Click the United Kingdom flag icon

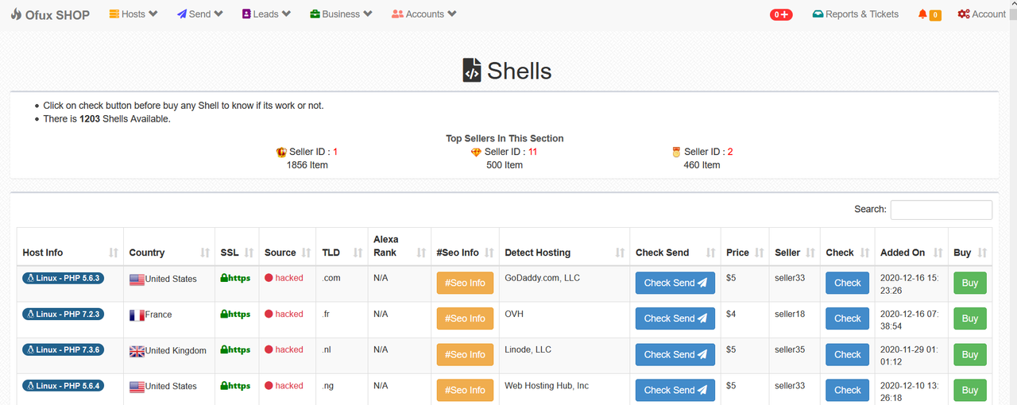(x=137, y=351)
